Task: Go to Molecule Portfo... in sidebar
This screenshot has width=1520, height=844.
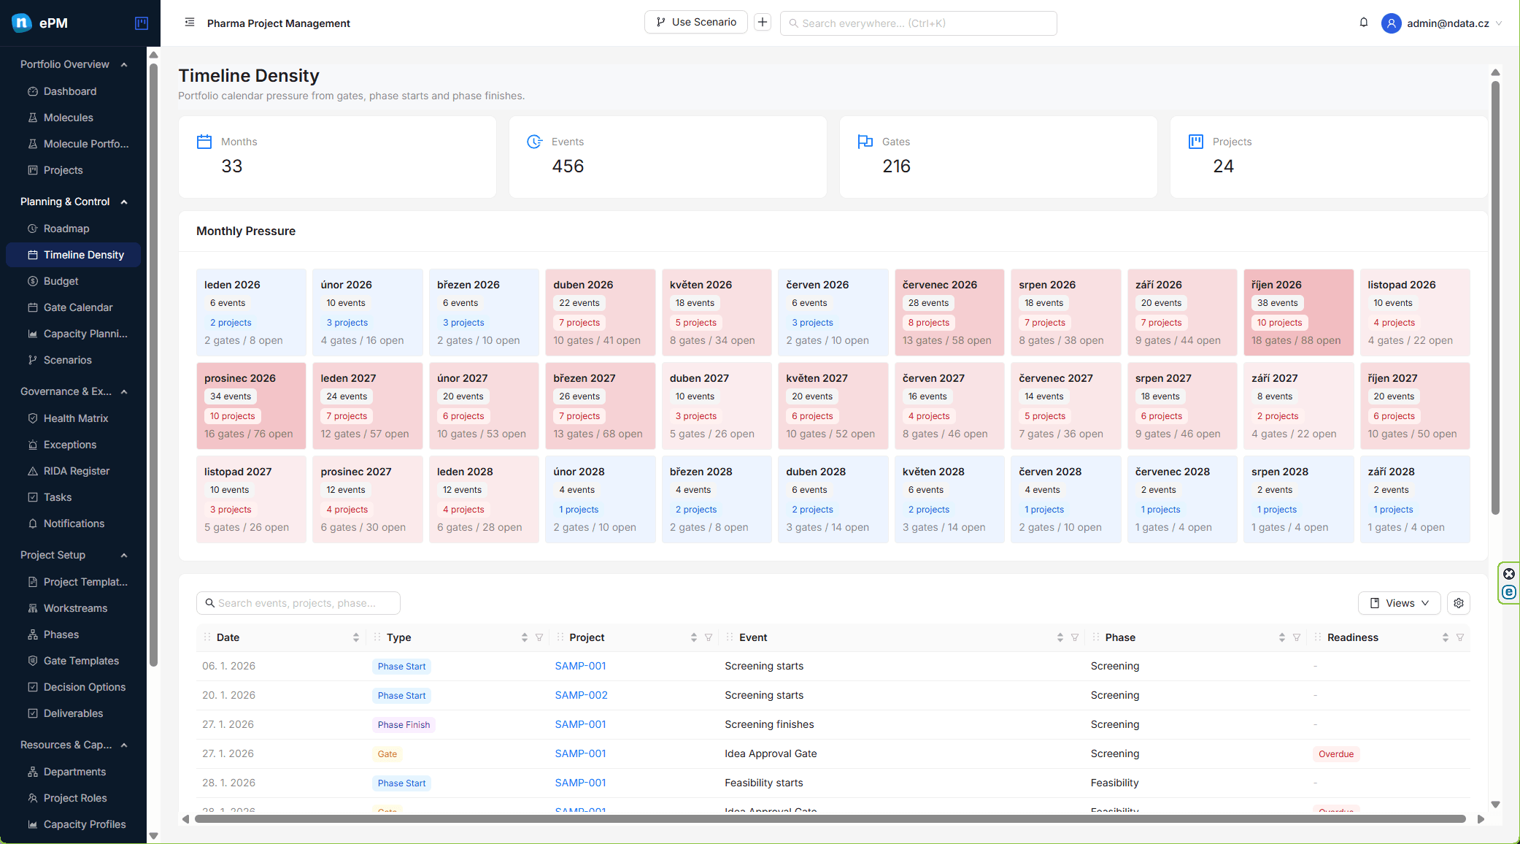Action: (x=73, y=144)
